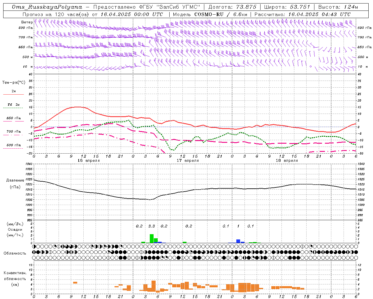Select the Давление pressure panel label
373x299 pixels.
[x=15, y=180]
